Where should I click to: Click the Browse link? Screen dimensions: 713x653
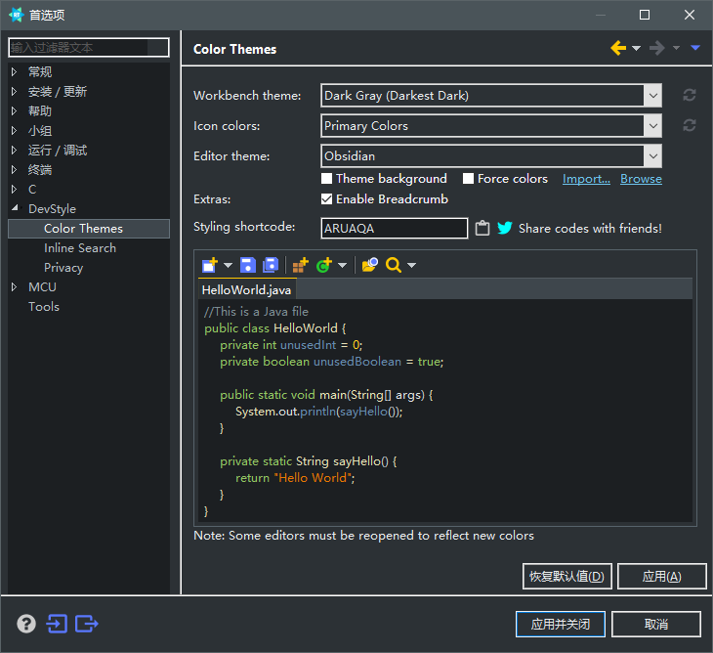point(641,179)
